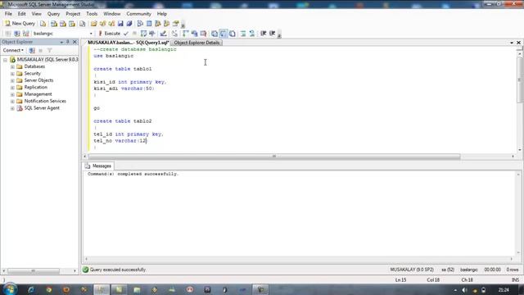Parse the query with the checkmark icon
Viewport: 524px width, 295px height.
[x=126, y=34]
